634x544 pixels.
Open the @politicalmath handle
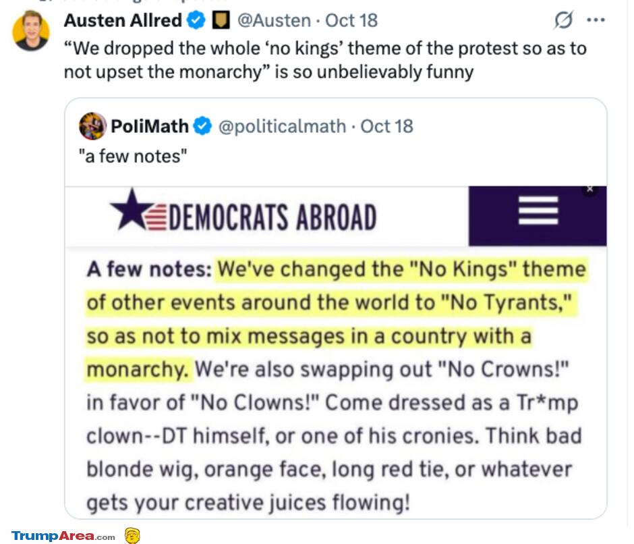click(x=282, y=126)
